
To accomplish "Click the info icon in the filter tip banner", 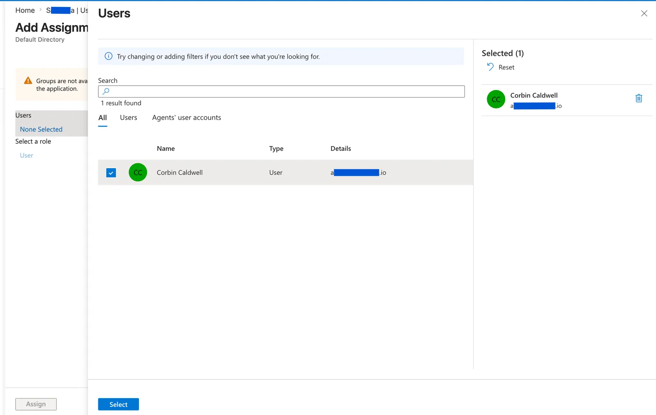I will coord(109,56).
